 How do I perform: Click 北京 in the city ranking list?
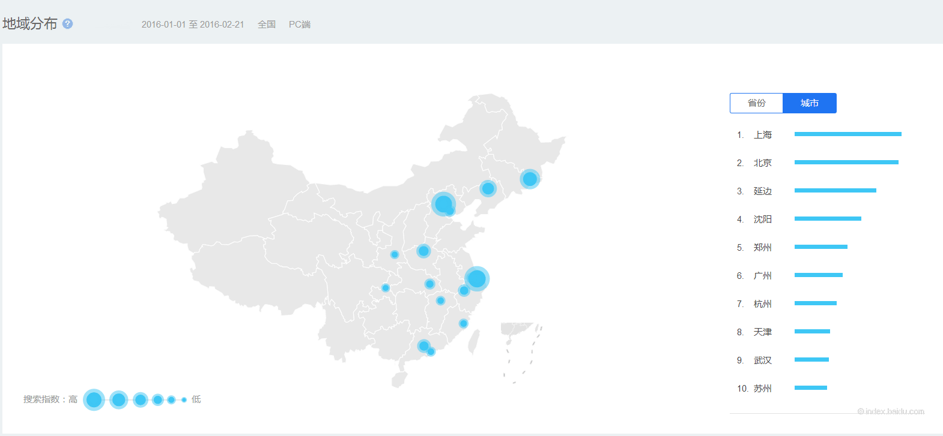coord(762,163)
